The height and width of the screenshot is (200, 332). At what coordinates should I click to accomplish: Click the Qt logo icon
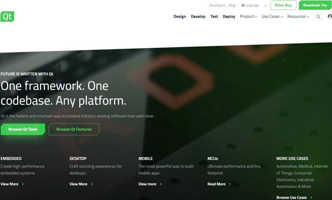tap(7, 17)
